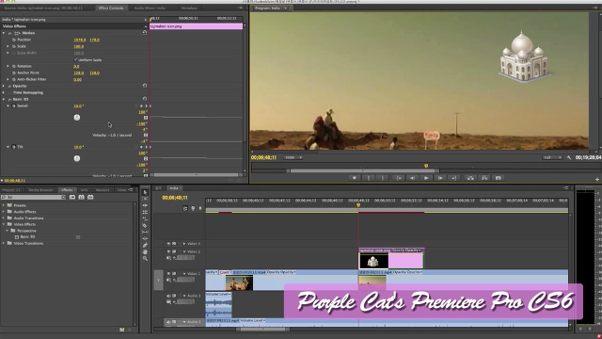Reset the Opacity effect
The image size is (602, 339).
(x=145, y=86)
